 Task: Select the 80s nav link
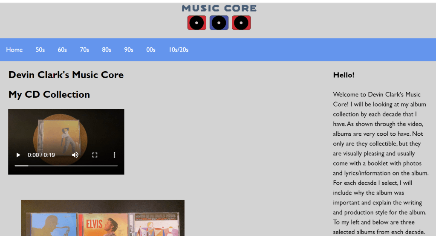107,50
